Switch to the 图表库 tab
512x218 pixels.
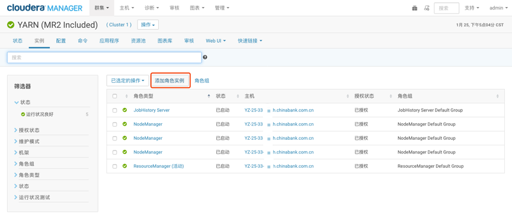tap(165, 41)
